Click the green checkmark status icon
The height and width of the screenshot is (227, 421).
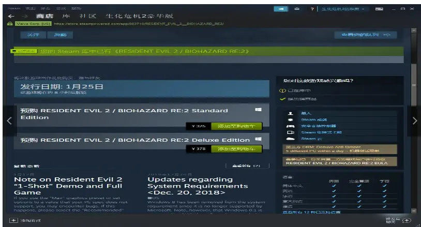282,99
